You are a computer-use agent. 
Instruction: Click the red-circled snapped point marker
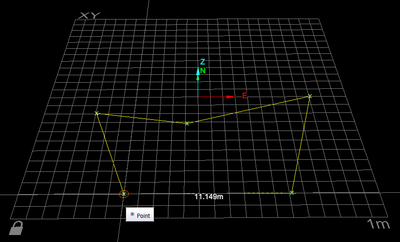tap(124, 194)
